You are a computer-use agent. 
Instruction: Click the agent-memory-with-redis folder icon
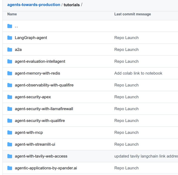[10, 73]
